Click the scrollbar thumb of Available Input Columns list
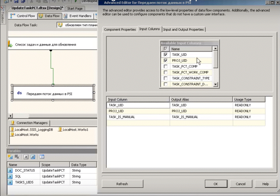The height and width of the screenshot is (196, 280). click(x=215, y=59)
